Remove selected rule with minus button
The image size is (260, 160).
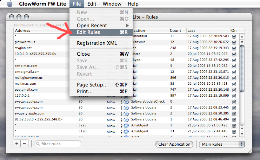coord(24,144)
